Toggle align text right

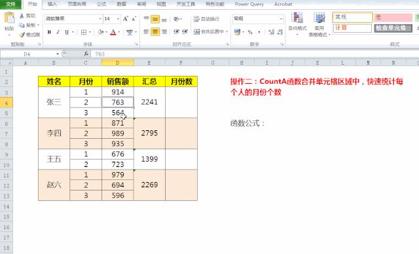click(x=164, y=32)
